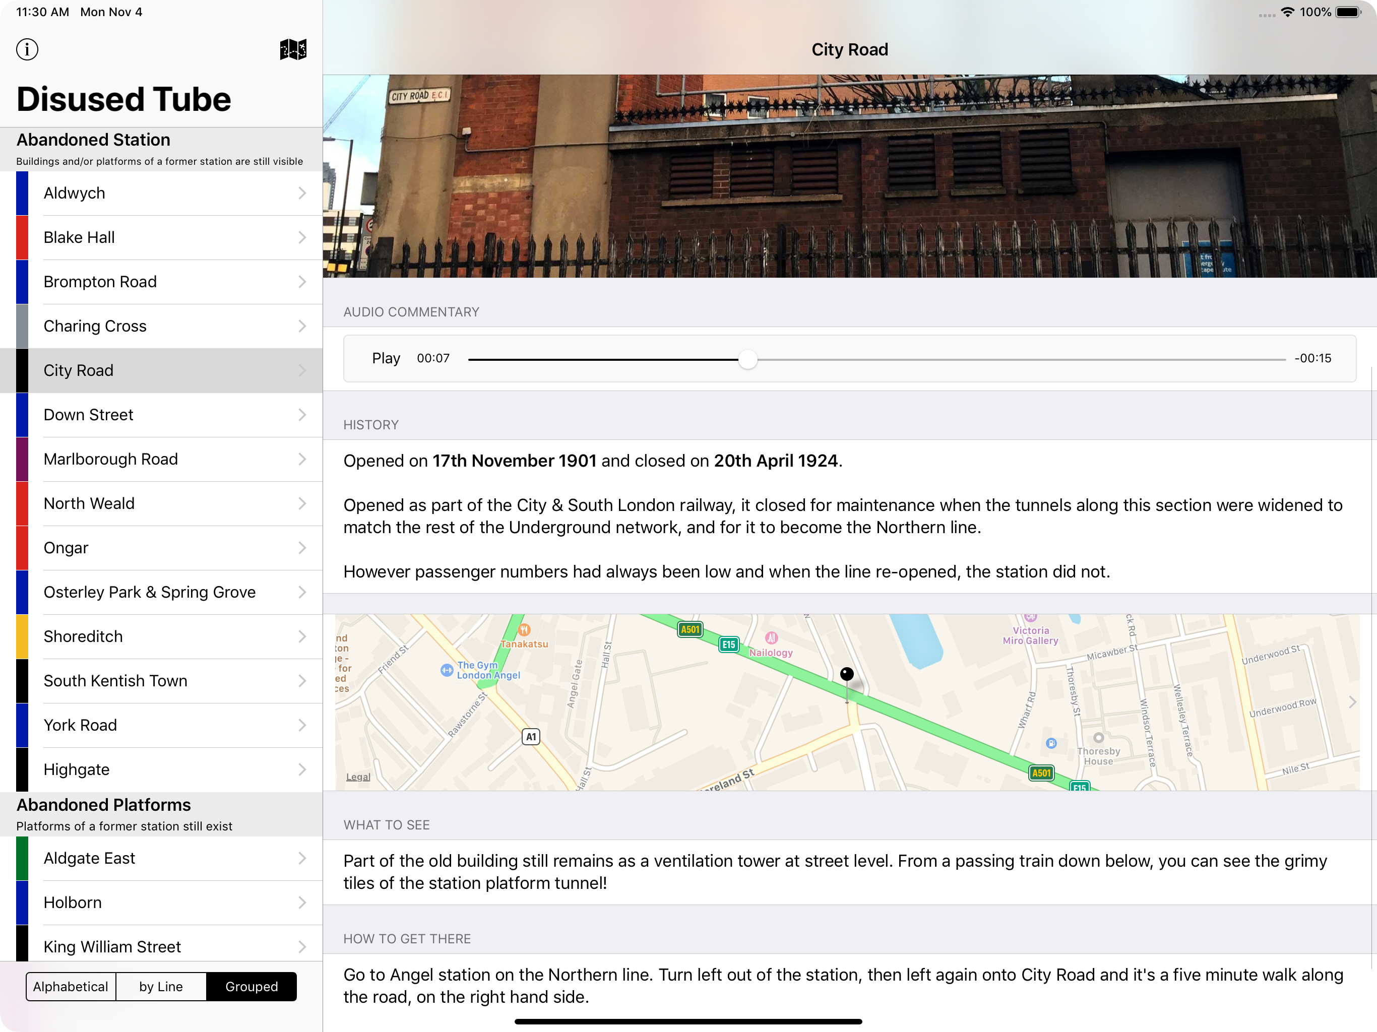Tap the Tanakatsu restaurant map icon
Screen dimensions: 1377x1032
click(524, 629)
